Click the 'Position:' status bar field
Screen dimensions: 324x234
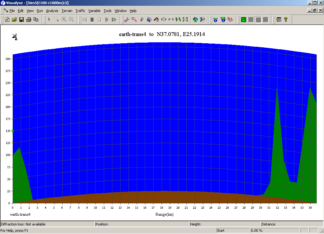pyautogui.click(x=142, y=224)
